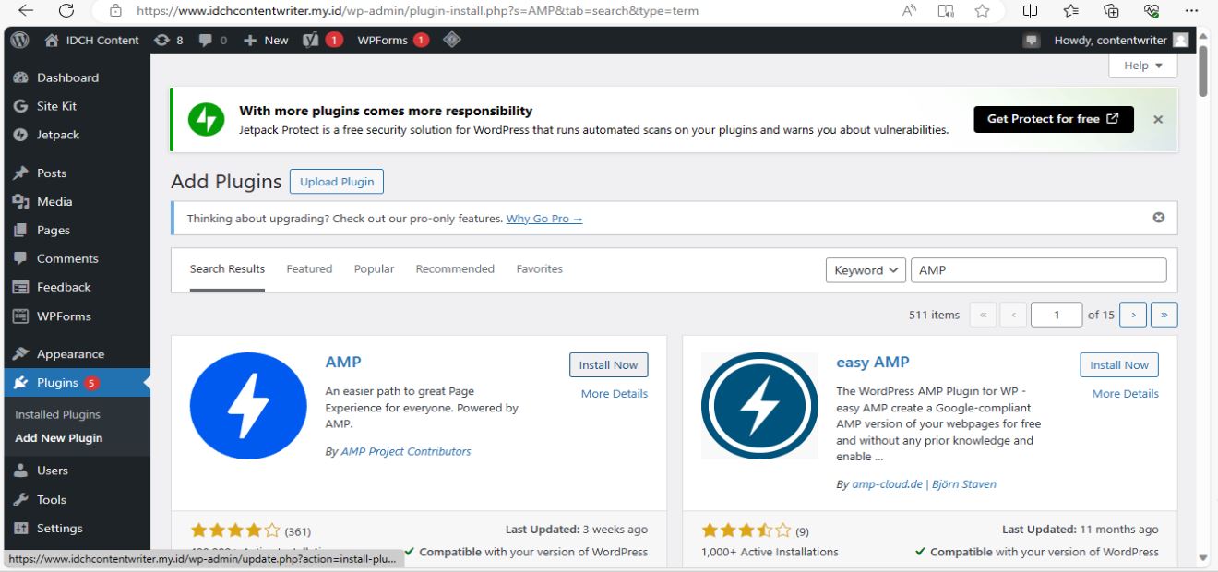Image resolution: width=1218 pixels, height=572 pixels.
Task: Expand the Help panel
Action: [x=1142, y=65]
